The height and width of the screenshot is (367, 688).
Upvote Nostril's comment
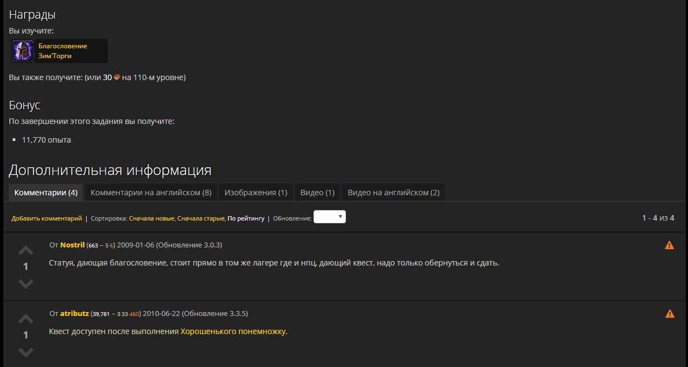point(26,251)
